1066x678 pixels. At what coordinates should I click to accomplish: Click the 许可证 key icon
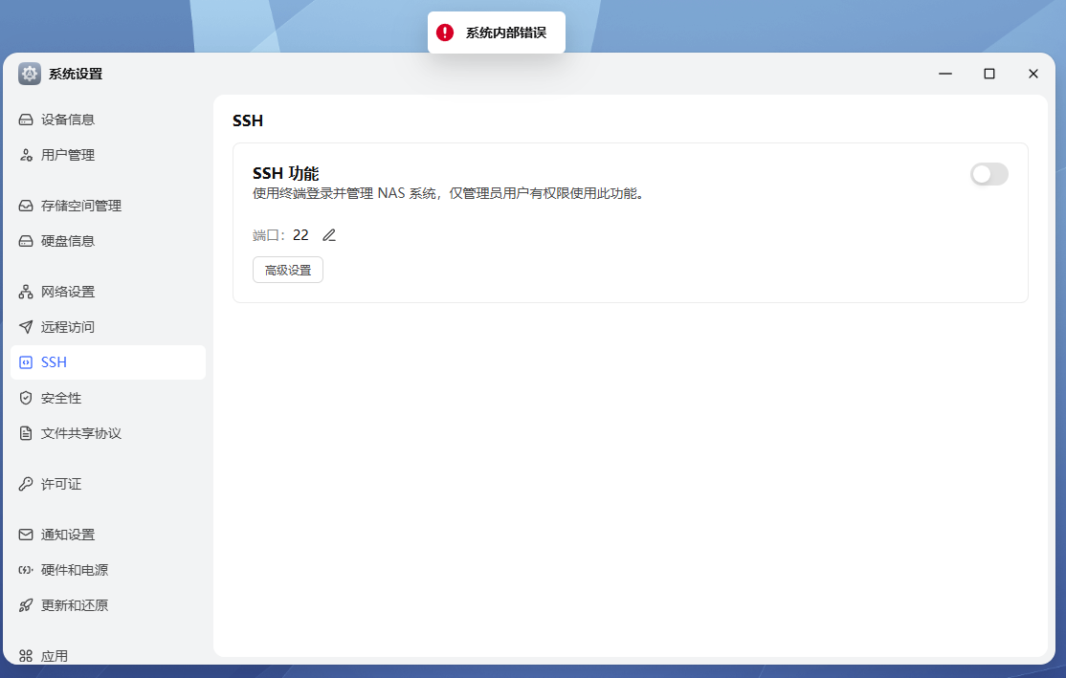tap(26, 483)
